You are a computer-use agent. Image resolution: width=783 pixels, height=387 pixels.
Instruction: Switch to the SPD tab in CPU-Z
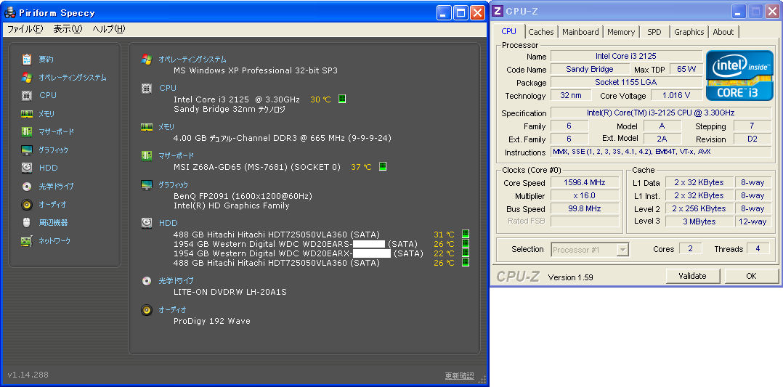(654, 32)
